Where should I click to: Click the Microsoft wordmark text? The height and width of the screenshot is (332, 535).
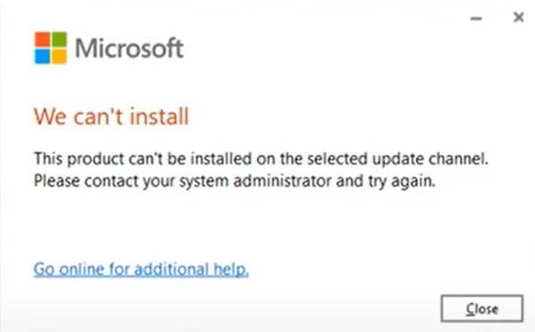click(129, 48)
